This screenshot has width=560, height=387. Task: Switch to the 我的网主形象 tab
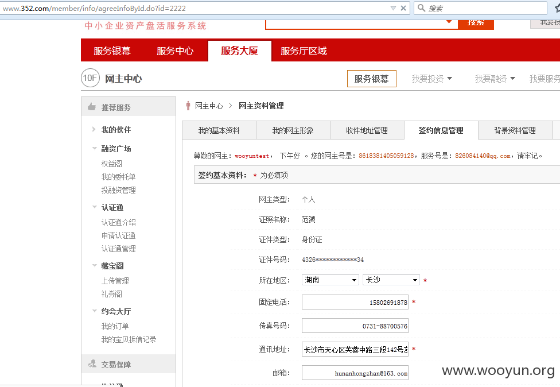pos(293,130)
